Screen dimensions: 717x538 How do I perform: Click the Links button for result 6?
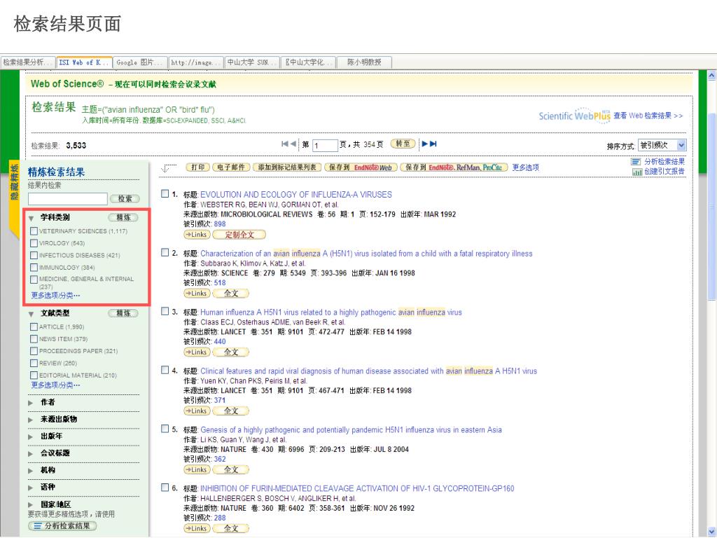(197, 528)
